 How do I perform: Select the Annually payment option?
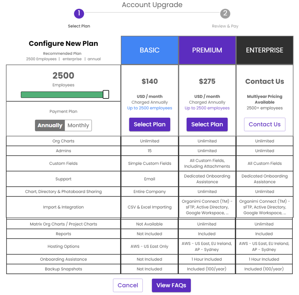(50, 126)
